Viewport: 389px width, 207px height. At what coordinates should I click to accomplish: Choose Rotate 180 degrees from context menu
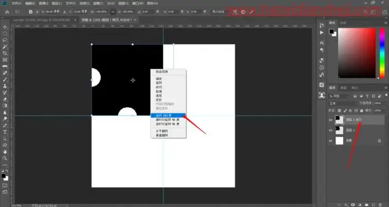tap(168, 116)
